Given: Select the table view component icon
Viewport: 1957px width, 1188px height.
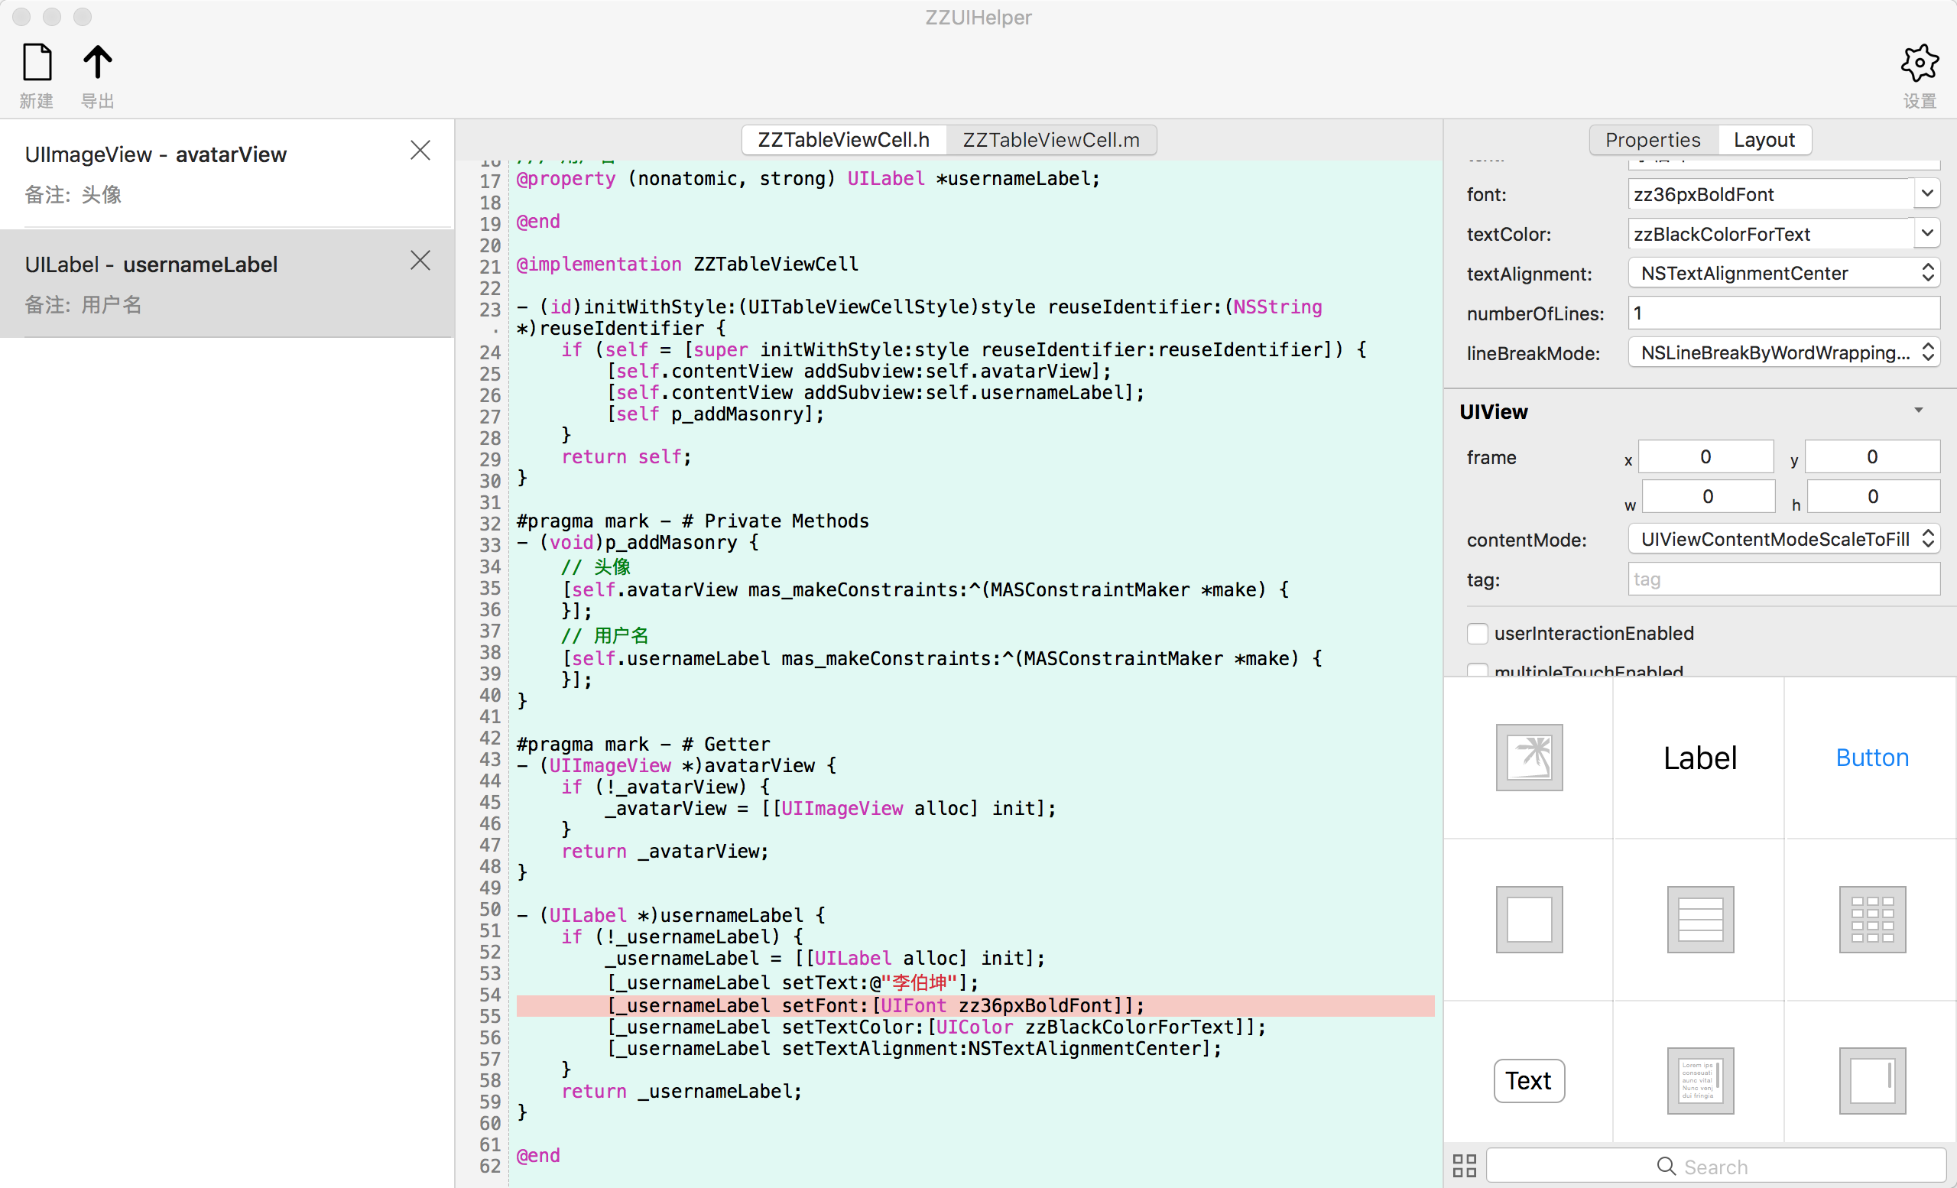Looking at the screenshot, I should pyautogui.click(x=1699, y=920).
